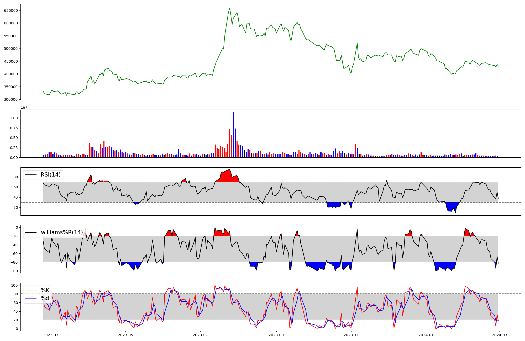
Task: Select the %d legend entry text
Action: pyautogui.click(x=45, y=298)
